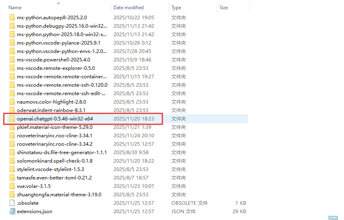This screenshot has height=220, width=344.
Task: Select folder icon of ms-python.debugpy-2025.16.0
Action: 12,26
